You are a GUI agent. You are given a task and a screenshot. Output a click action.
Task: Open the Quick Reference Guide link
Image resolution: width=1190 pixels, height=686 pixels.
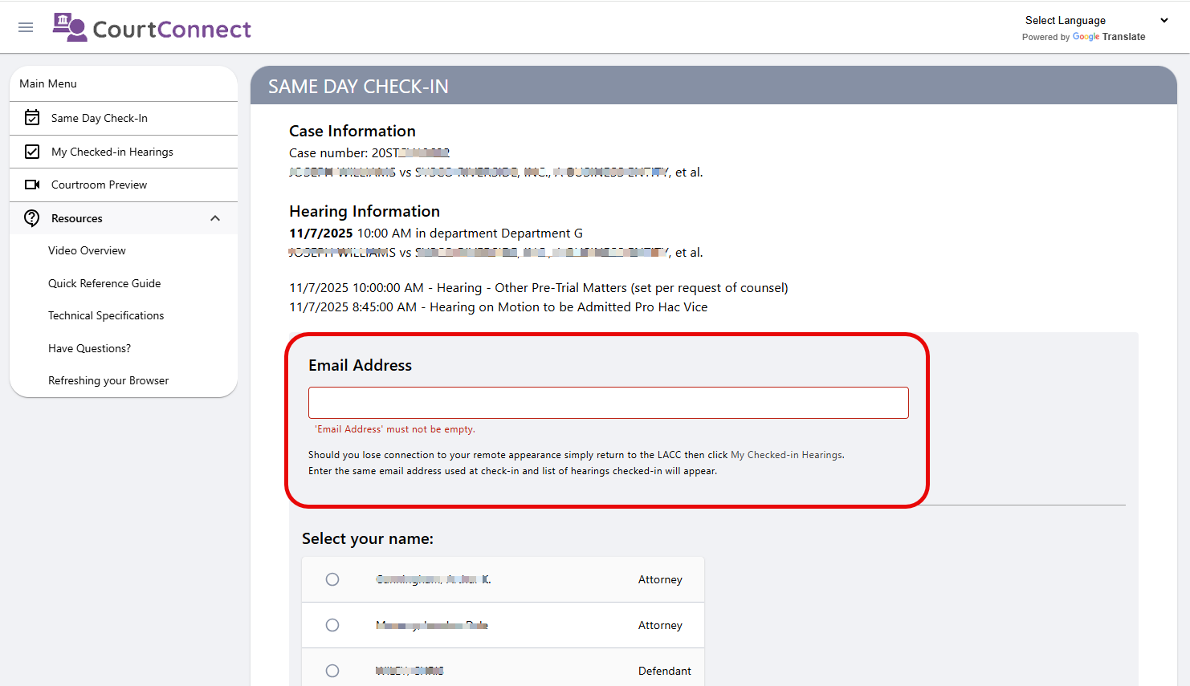pos(104,283)
